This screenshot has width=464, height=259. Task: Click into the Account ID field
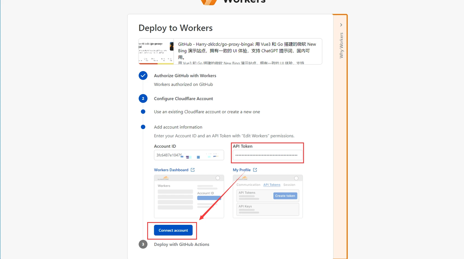click(189, 155)
